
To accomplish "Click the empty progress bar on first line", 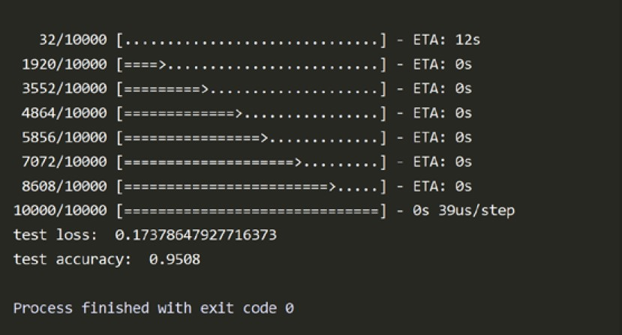I will [x=251, y=40].
